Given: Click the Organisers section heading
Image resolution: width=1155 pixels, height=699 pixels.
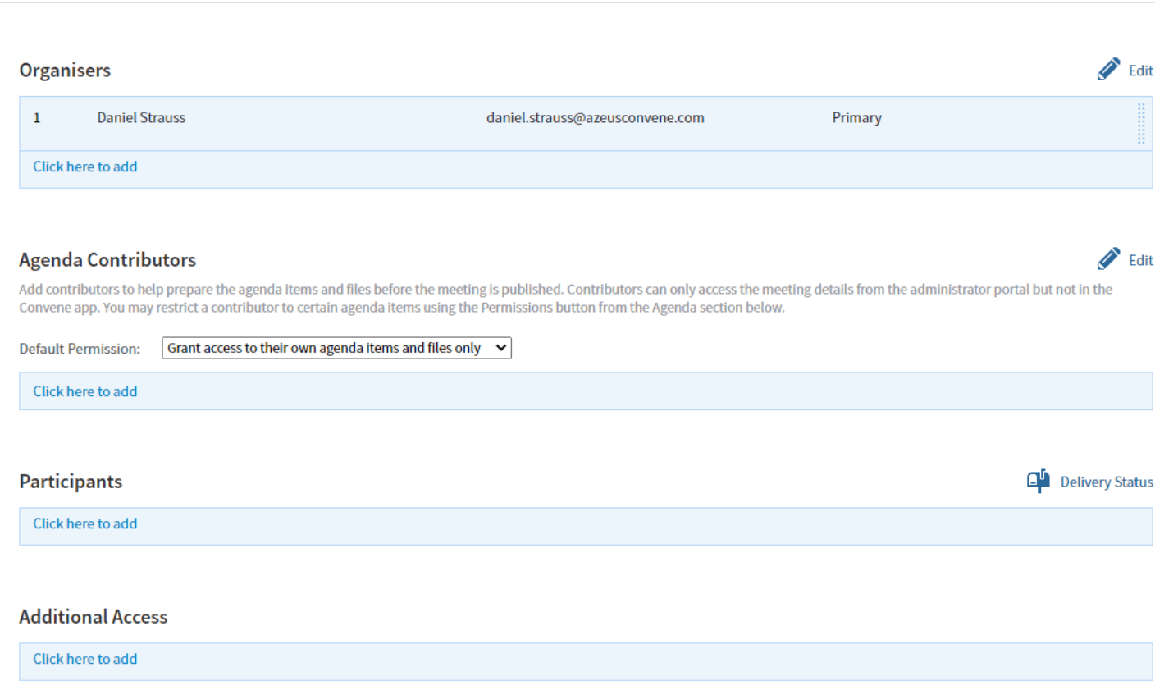Looking at the screenshot, I should tap(65, 71).
